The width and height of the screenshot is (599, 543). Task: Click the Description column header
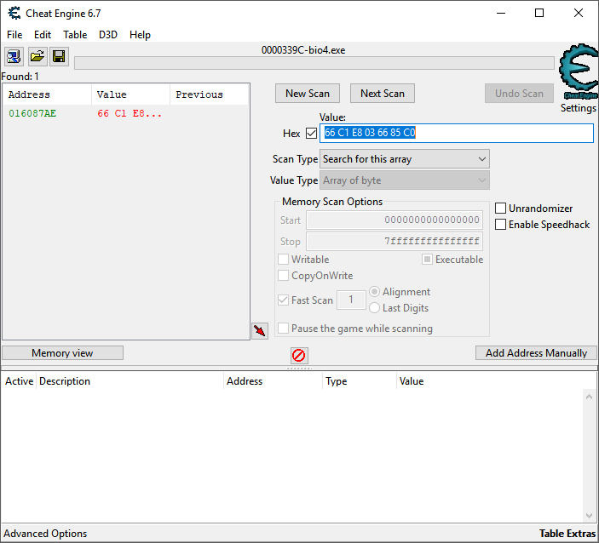pos(130,381)
